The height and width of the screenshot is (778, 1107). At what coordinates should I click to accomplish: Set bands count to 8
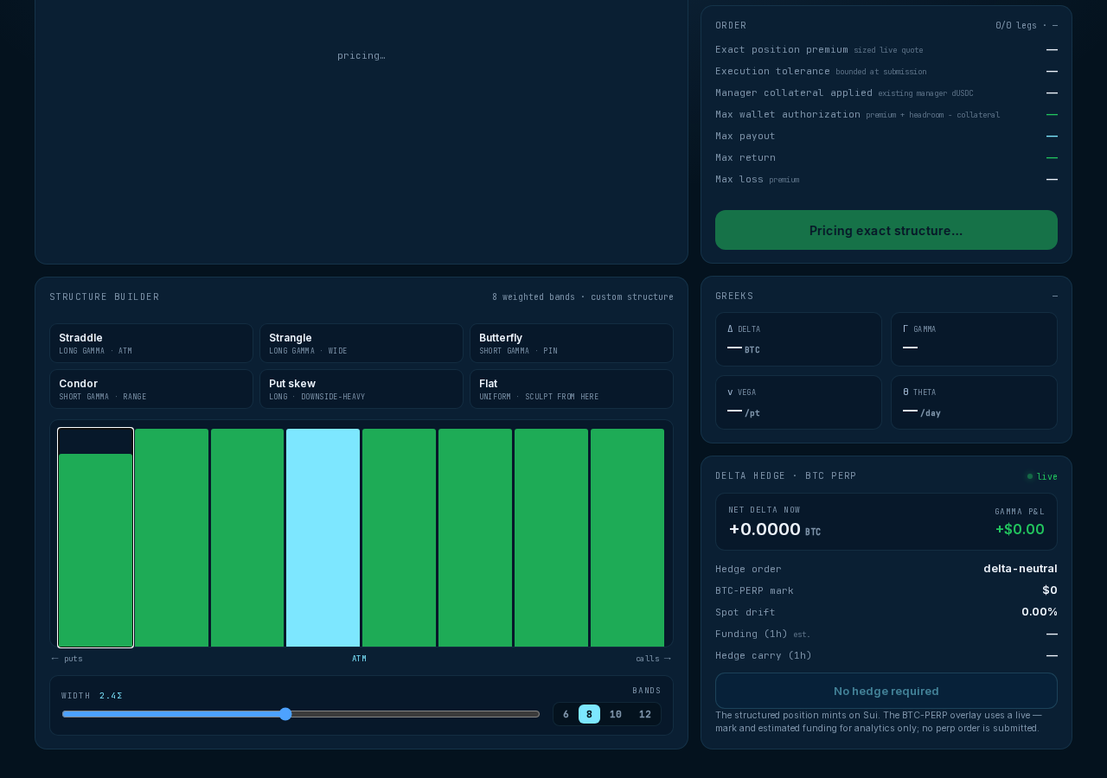tap(589, 714)
